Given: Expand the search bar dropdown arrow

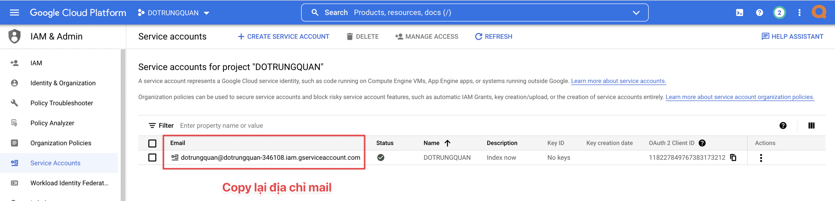Looking at the screenshot, I should coord(636,13).
